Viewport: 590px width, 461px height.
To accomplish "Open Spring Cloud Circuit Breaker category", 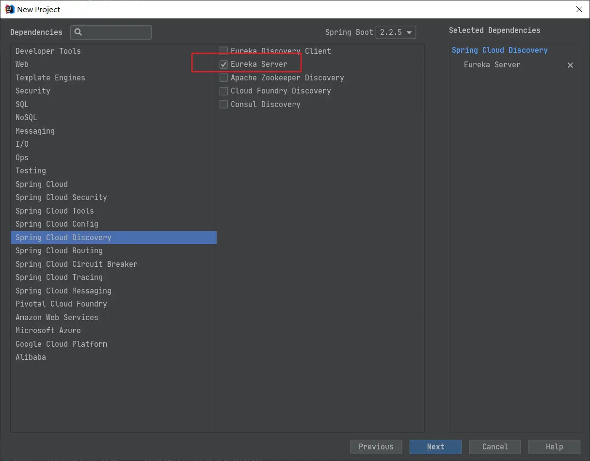I will 113,264.
